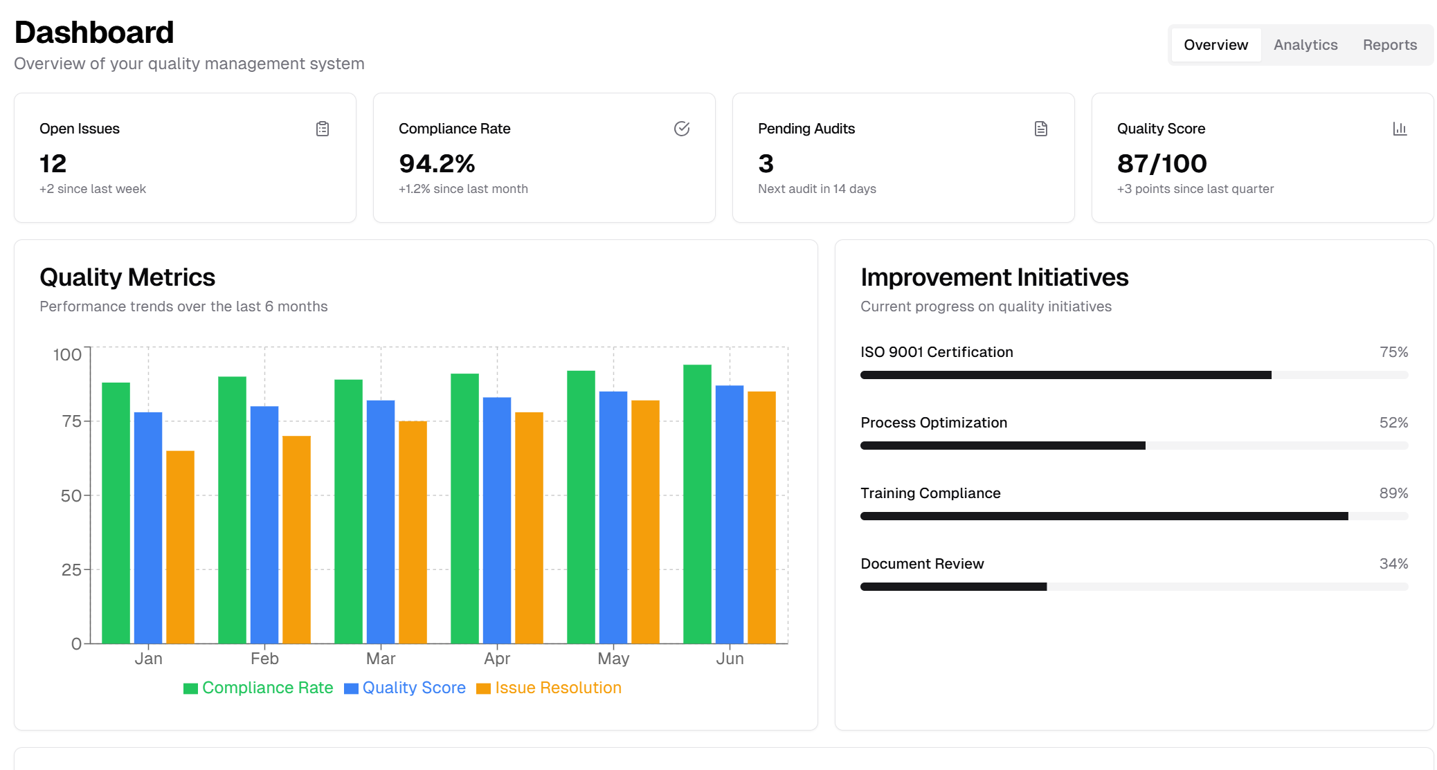Click the ISO 9001 Certification progress bar

[x=1134, y=375]
